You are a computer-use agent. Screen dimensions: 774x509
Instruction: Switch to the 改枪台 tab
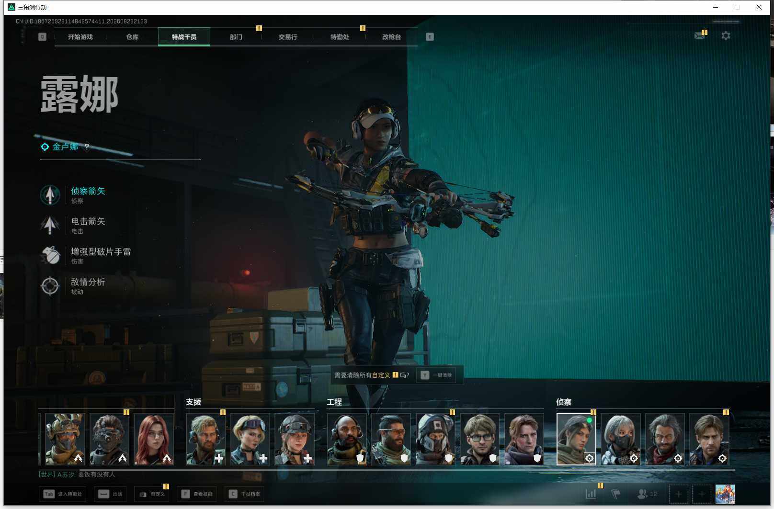pos(391,37)
